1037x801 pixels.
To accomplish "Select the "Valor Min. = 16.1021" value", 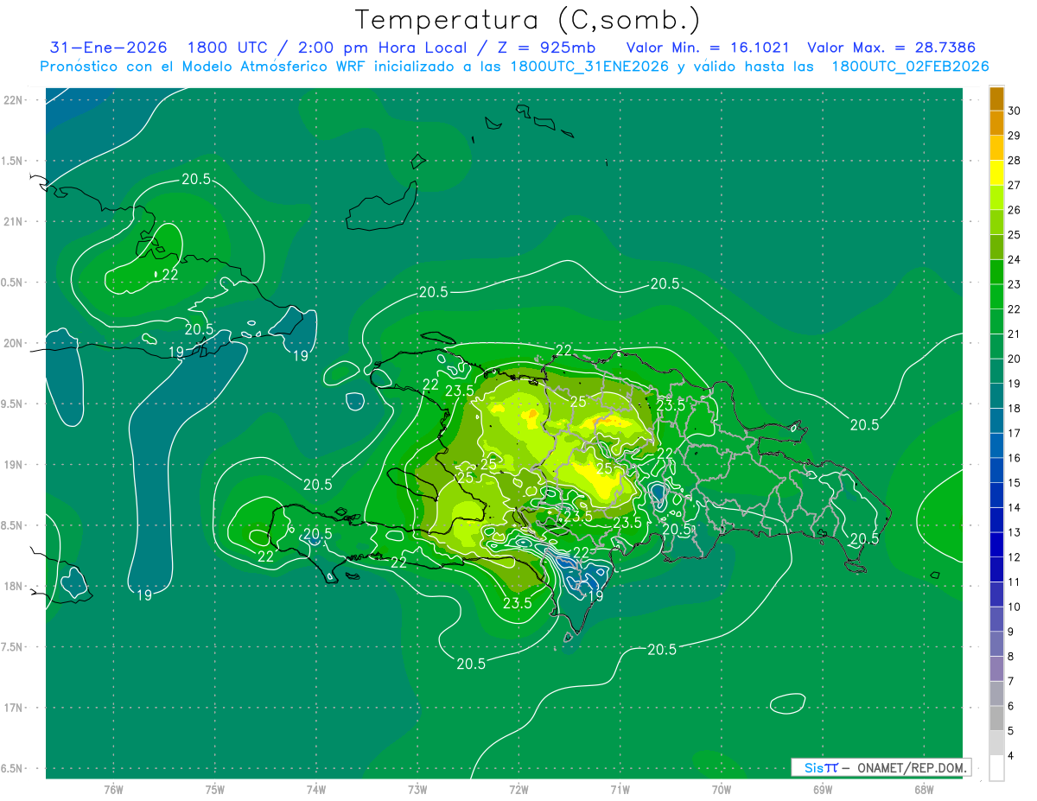I will 707,48.
